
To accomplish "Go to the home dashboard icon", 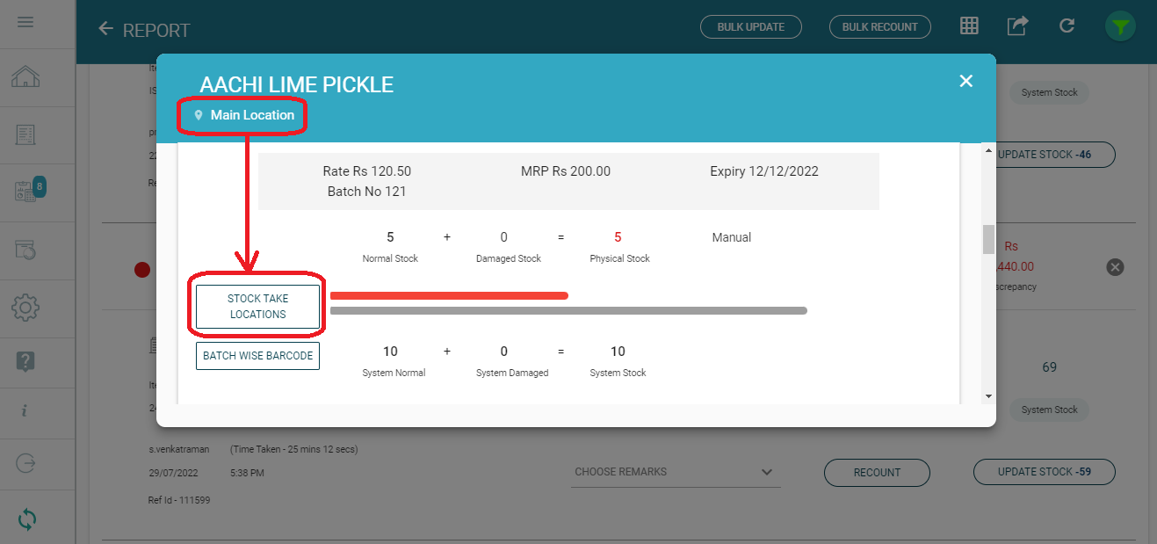I will click(25, 77).
